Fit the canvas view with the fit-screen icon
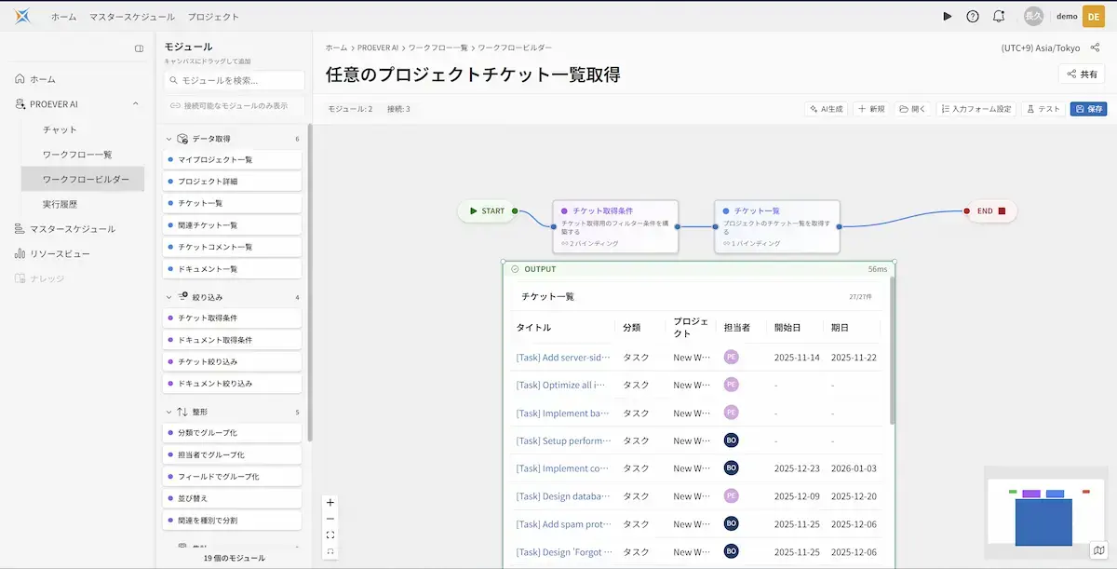 click(x=330, y=535)
